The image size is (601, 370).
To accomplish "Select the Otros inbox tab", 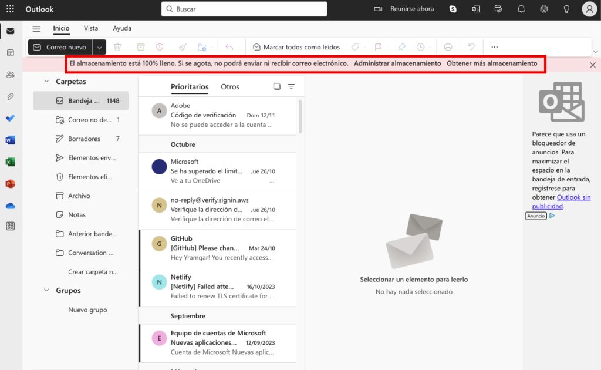I will (230, 87).
